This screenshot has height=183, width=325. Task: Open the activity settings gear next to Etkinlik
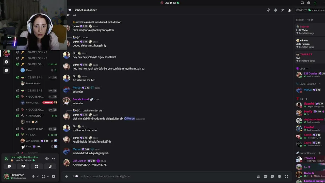click(312, 20)
